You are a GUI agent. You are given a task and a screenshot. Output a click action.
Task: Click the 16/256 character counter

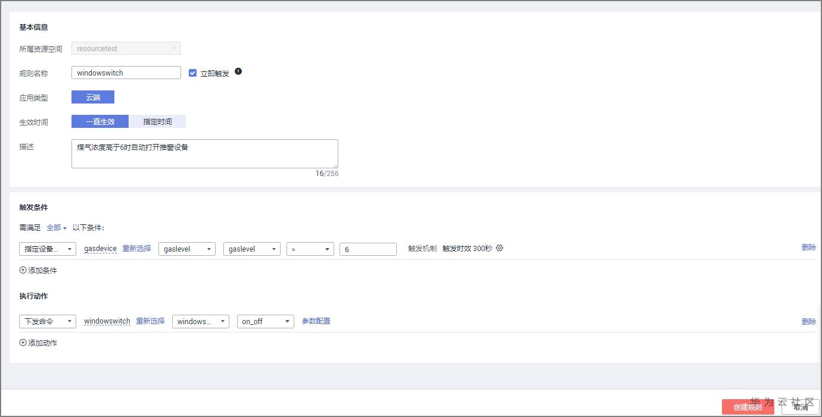(327, 174)
